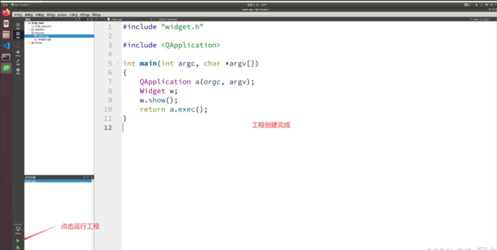Click the Line 12, Col 1 position indicator
Image resolution: width=497 pixels, height=250 pixels.
[481, 19]
